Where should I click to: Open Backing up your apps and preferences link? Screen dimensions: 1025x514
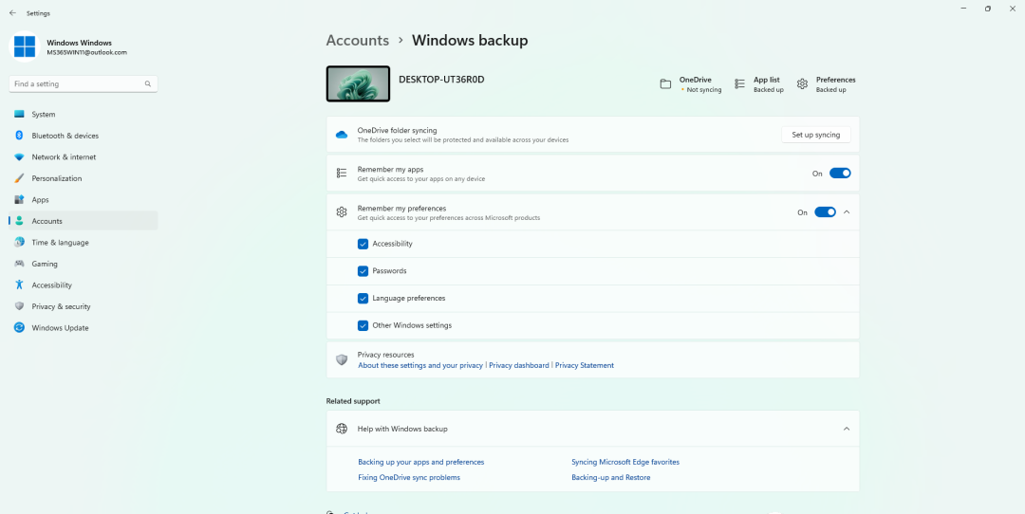point(421,463)
